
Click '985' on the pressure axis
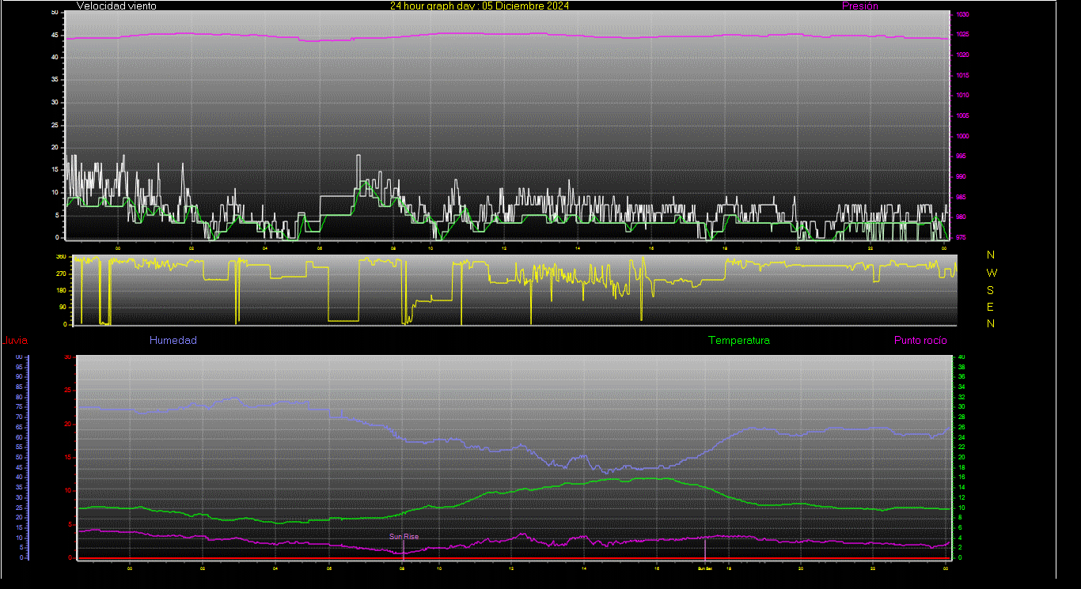pos(962,197)
